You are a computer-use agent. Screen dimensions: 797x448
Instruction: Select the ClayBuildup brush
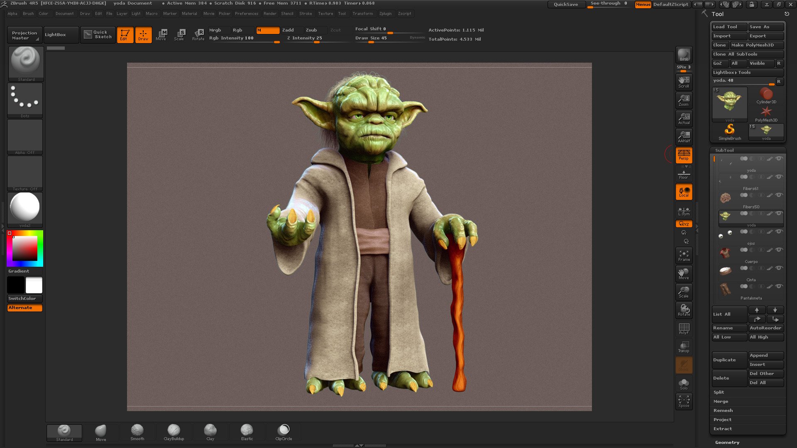tap(174, 432)
